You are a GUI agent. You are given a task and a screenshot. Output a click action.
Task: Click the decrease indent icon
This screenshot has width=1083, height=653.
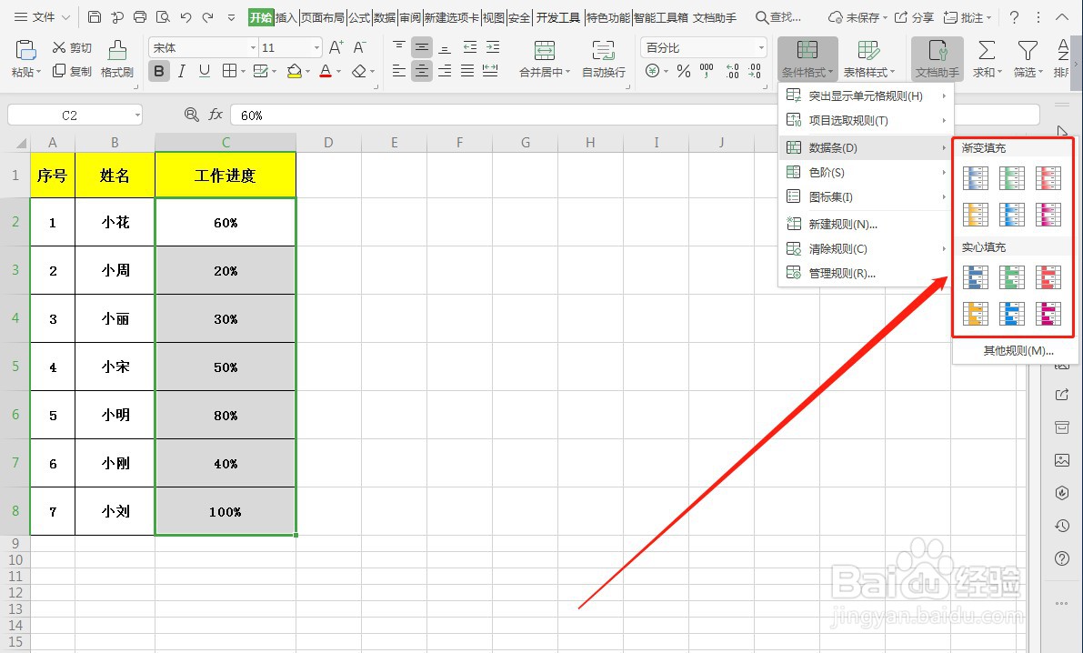[x=470, y=47]
